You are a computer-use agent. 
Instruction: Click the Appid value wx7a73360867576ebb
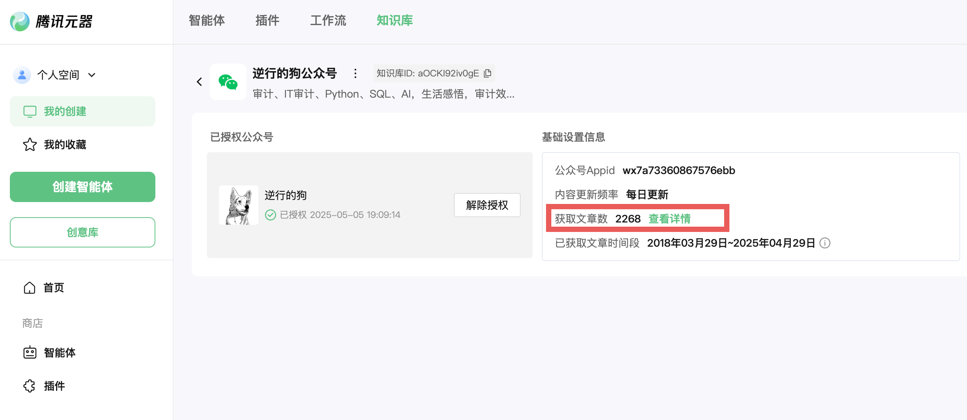pyautogui.click(x=679, y=171)
